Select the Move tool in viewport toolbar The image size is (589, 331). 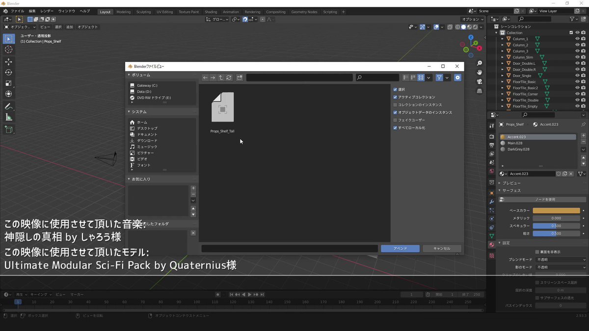point(8,62)
